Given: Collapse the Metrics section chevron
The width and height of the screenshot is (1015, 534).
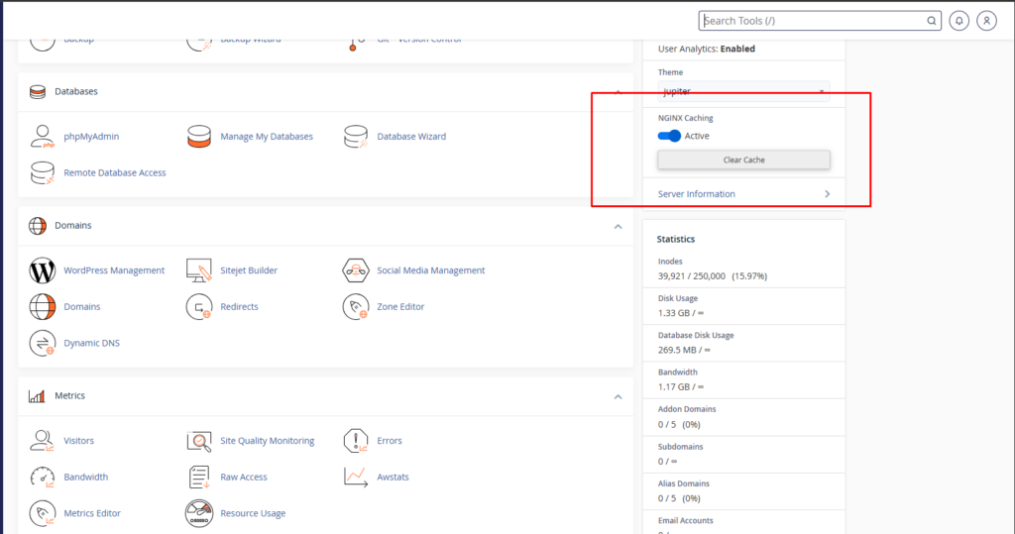Looking at the screenshot, I should 618,396.
